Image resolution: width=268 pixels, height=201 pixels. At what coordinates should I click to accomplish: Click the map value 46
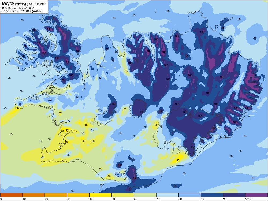tap(86, 125)
